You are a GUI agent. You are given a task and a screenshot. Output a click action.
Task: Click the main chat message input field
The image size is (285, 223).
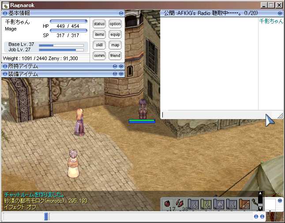pyautogui.click(x=150, y=216)
